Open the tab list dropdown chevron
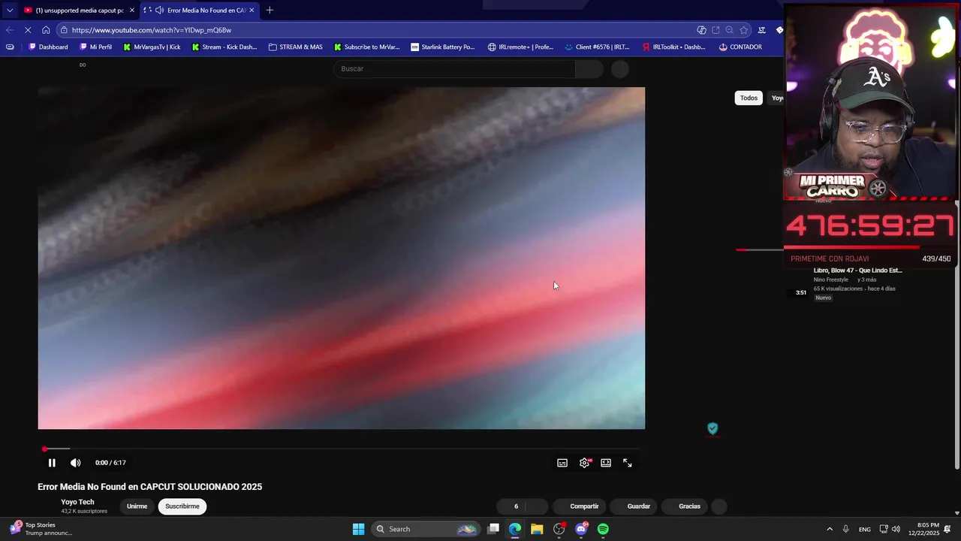 9,11
